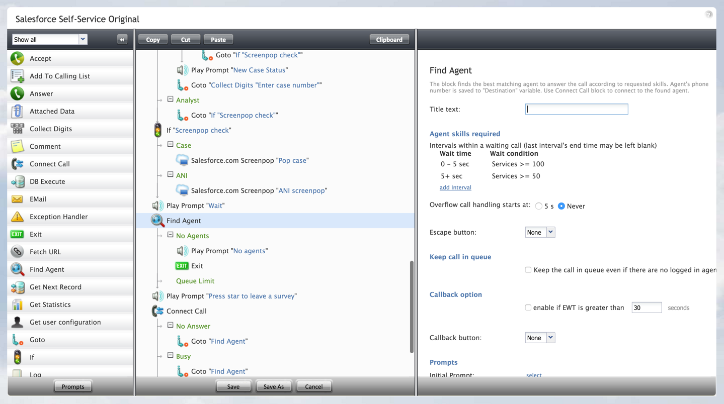Select the Get Statistics chart icon
Image resolution: width=724 pixels, height=404 pixels.
pyautogui.click(x=17, y=305)
